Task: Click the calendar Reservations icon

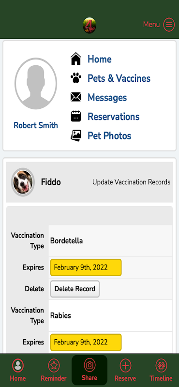Action: click(76, 116)
